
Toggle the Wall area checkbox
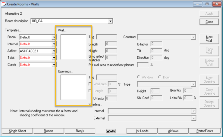coord(90,84)
